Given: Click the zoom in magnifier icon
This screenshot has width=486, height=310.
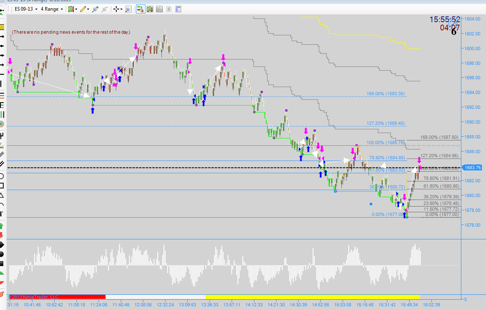Looking at the screenshot, I should pyautogui.click(x=95, y=9).
